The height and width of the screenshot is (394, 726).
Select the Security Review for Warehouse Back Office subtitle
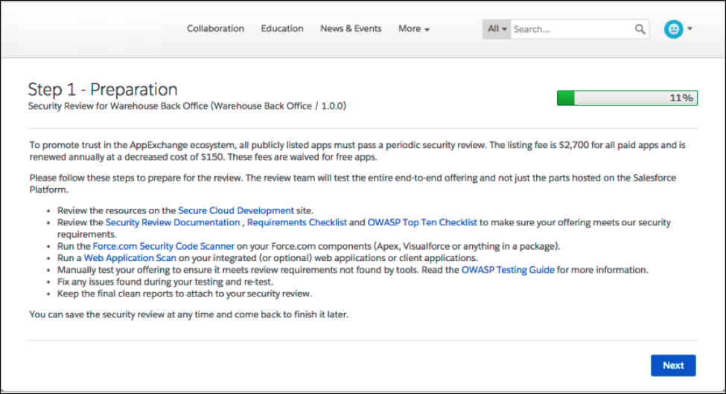pyautogui.click(x=187, y=106)
